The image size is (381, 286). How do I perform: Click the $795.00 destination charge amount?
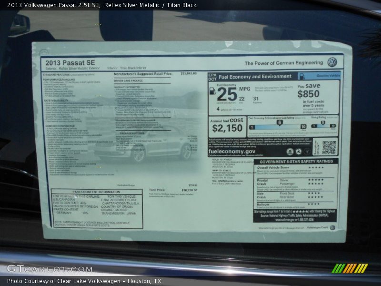[x=193, y=185]
